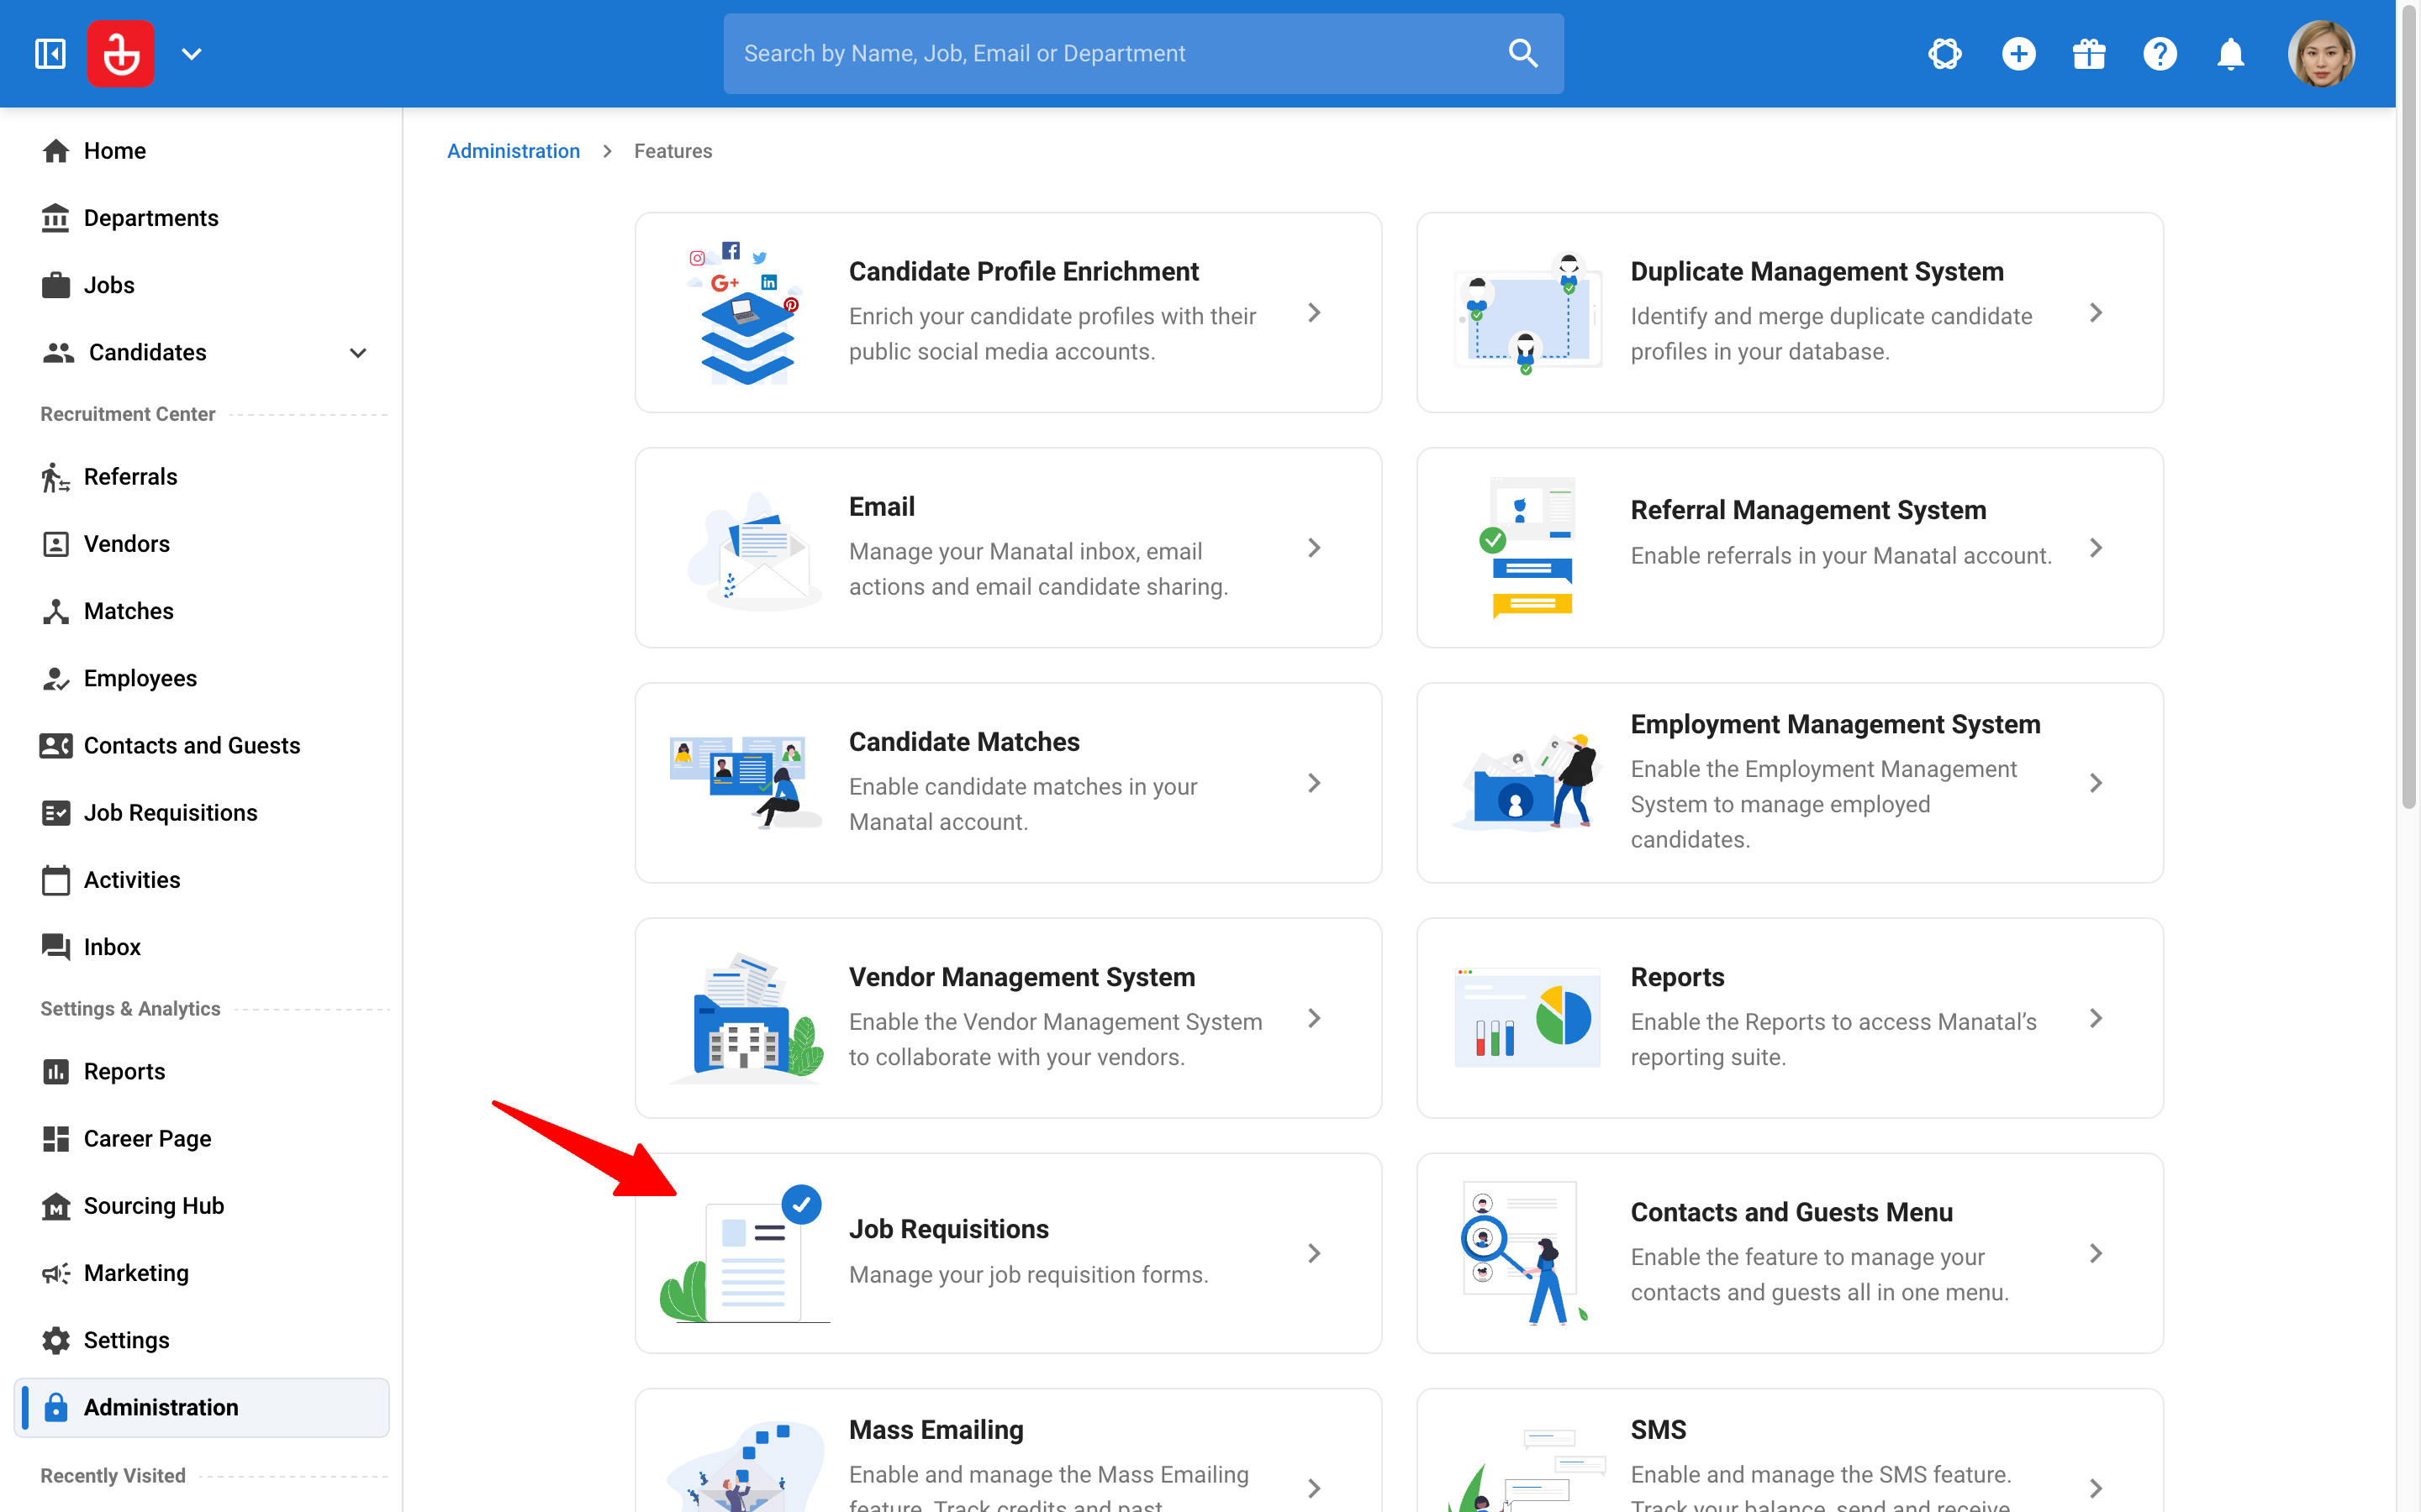Open Reports in sidebar
Viewport: 2421px width, 1512px height.
(x=201, y=1071)
